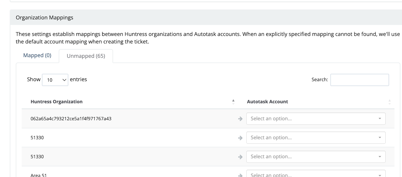Open the Show entries count dropdown
The width and height of the screenshot is (402, 177).
click(x=55, y=80)
